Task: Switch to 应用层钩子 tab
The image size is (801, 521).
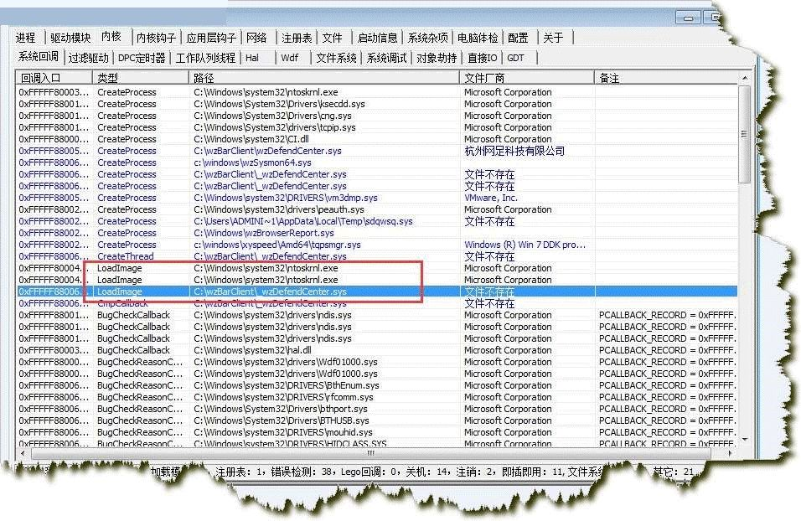Action: pos(211,38)
